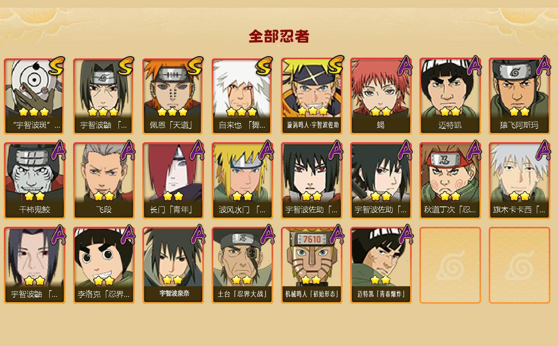Open the 猿飞阿斯玛 card

click(x=519, y=96)
